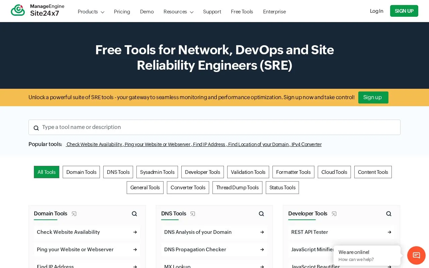The image size is (429, 268).
Task: Expand the Products menu
Action: tap(91, 12)
